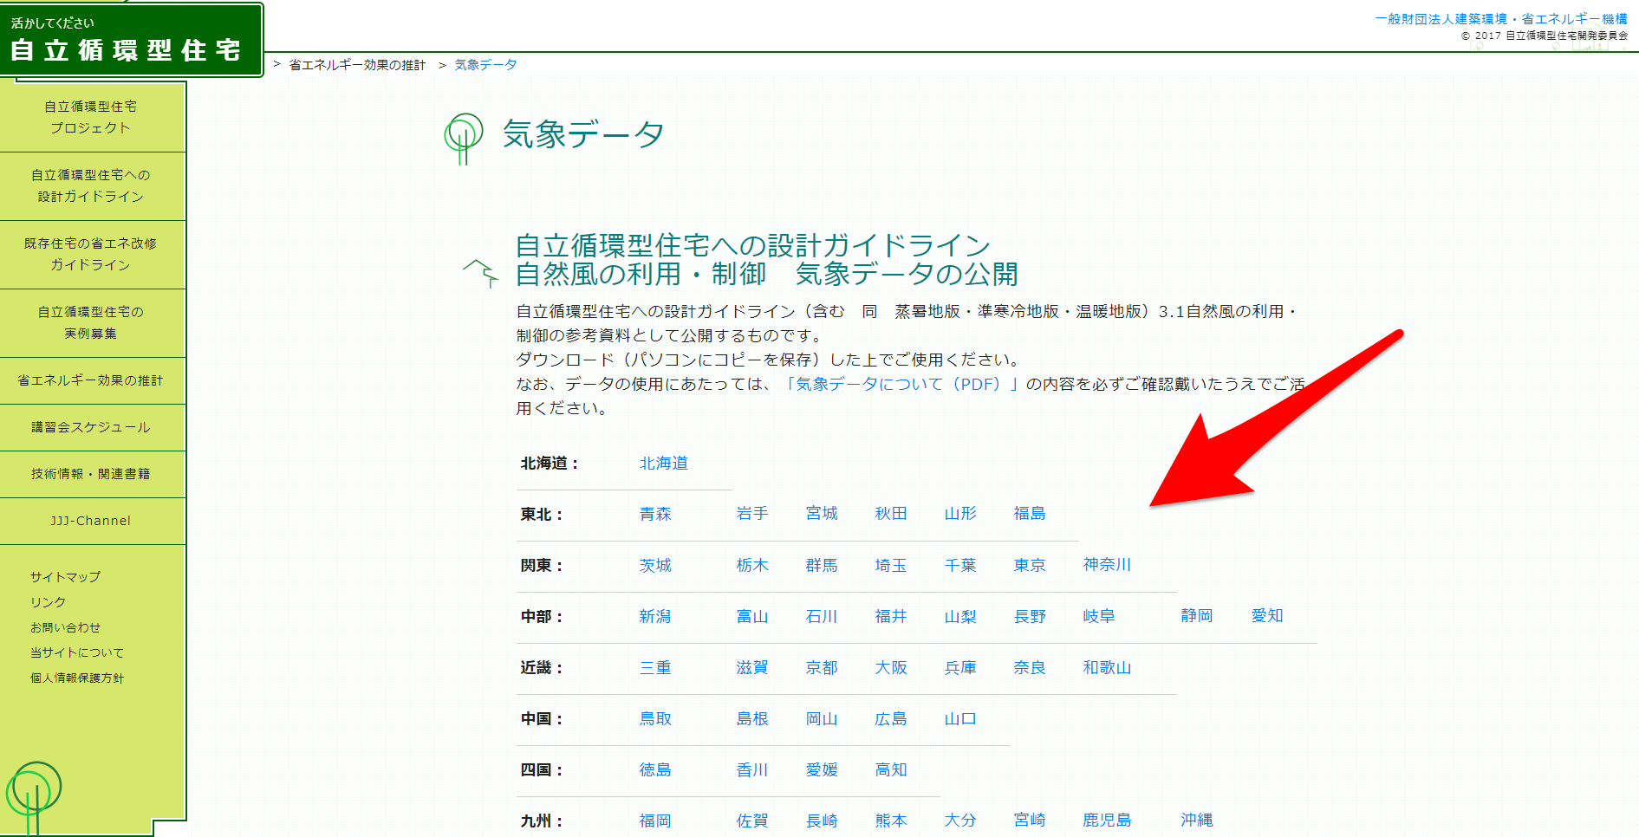1639x837 pixels.
Task: Go to 省エネルギー効果の推計 in the sidebar
Action: [91, 380]
